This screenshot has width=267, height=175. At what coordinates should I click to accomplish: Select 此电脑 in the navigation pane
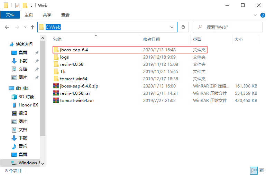[18, 88]
